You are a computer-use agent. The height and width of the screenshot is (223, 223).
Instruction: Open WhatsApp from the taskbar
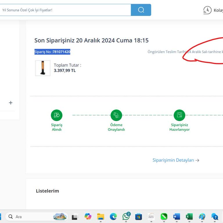coord(126,216)
